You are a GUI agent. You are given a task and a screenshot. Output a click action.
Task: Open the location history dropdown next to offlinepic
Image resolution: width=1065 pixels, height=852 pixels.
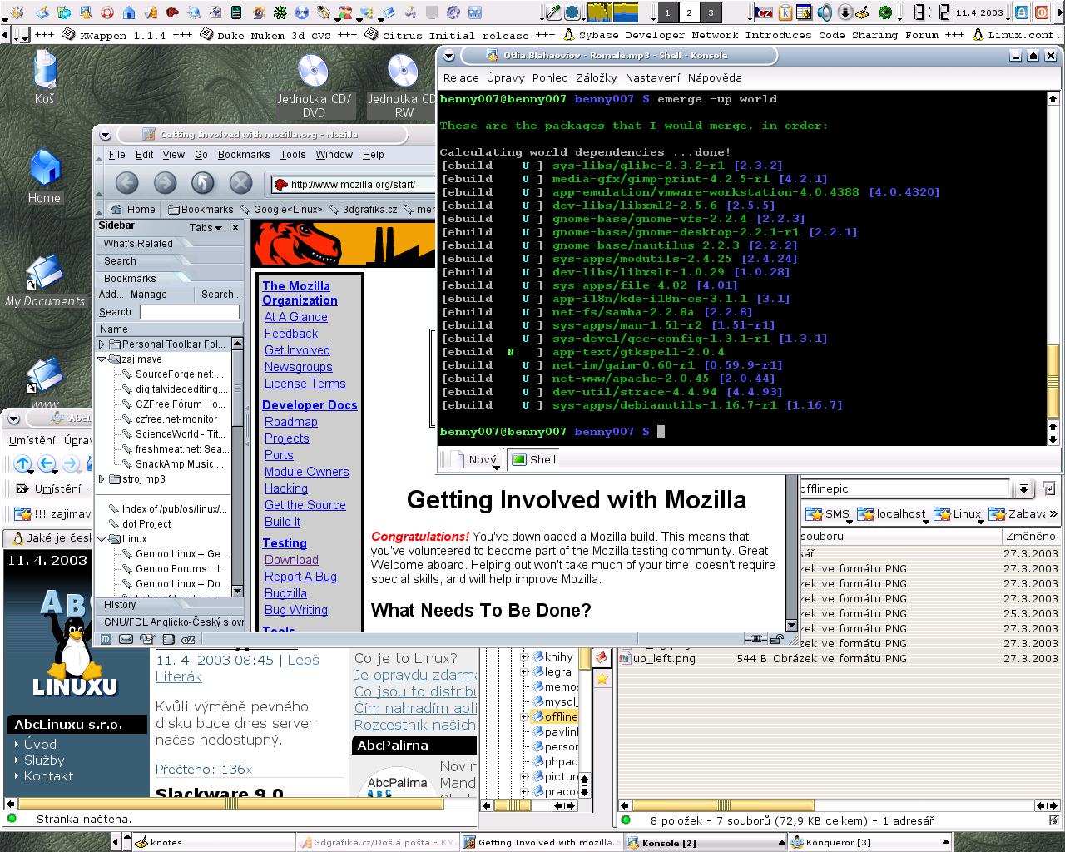pos(1023,489)
